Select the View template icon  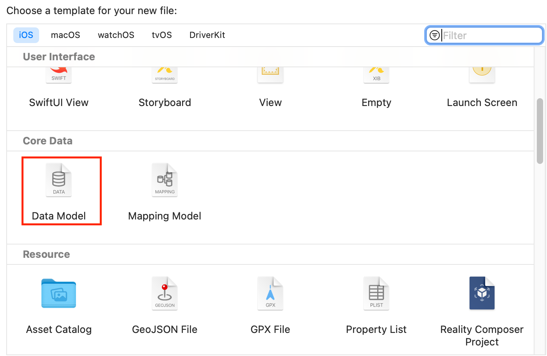(x=270, y=75)
